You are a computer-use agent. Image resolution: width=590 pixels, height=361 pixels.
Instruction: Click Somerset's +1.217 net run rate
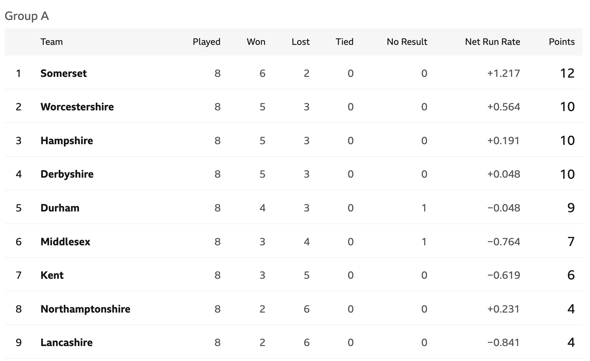coord(504,73)
